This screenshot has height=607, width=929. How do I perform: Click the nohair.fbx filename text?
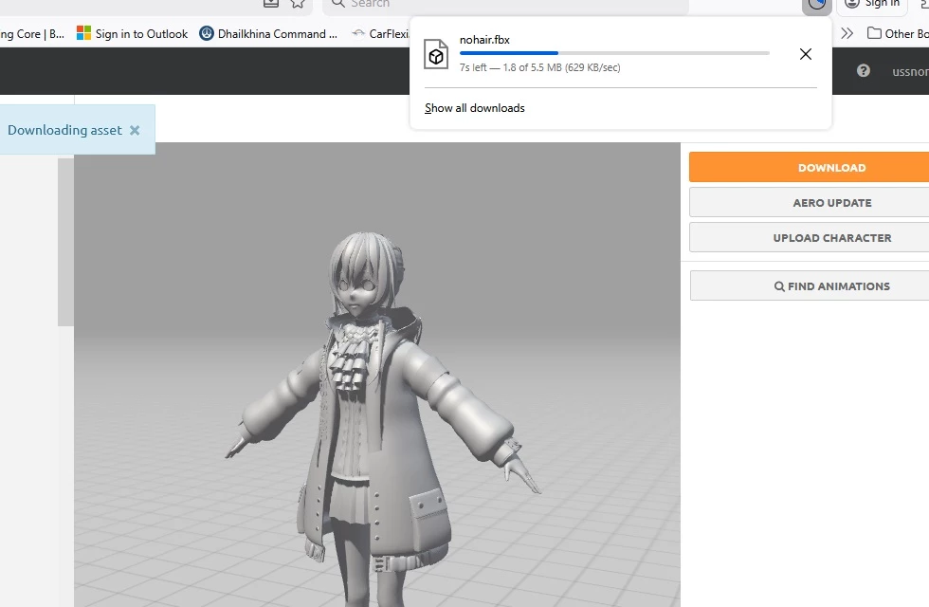pyautogui.click(x=484, y=40)
